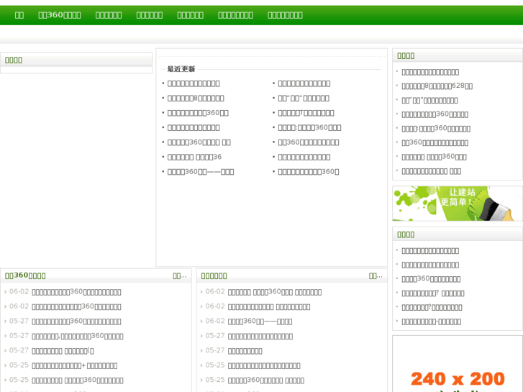The image size is (523, 392).
Task: Open the left panel 05-27 entry with comma before "360"
Action: click(78, 336)
